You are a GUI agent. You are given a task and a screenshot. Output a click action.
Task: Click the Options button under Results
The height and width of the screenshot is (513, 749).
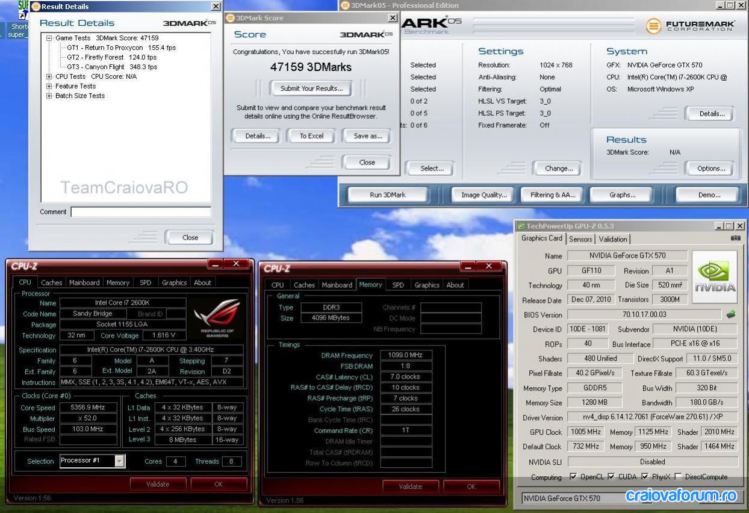click(x=711, y=169)
